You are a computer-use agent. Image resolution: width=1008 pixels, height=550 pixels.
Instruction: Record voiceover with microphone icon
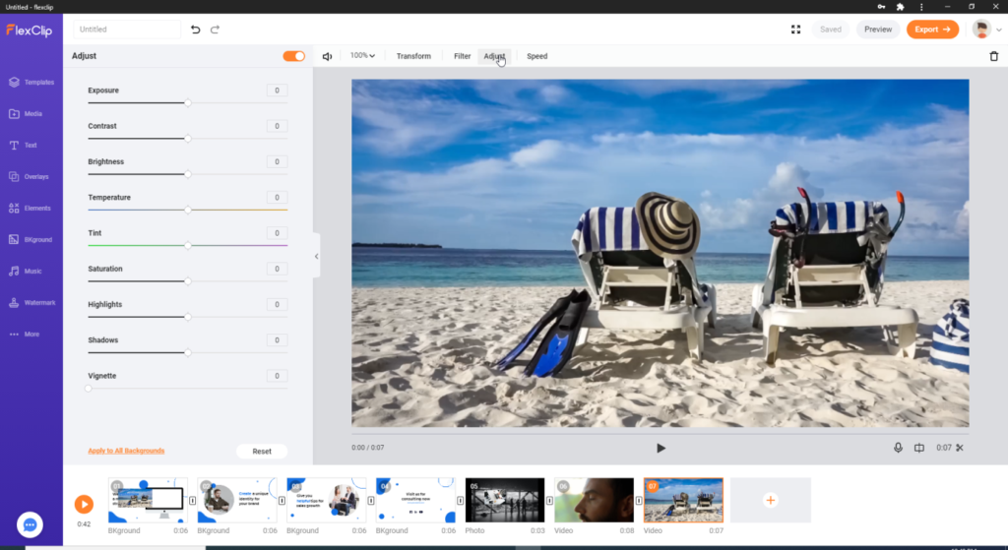(x=898, y=448)
